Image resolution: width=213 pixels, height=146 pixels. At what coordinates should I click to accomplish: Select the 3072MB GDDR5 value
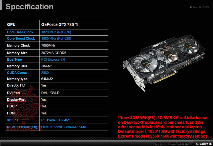pos(54,53)
